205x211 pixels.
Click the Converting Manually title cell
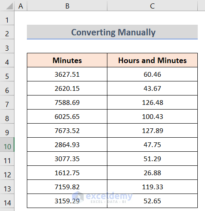[112, 32]
